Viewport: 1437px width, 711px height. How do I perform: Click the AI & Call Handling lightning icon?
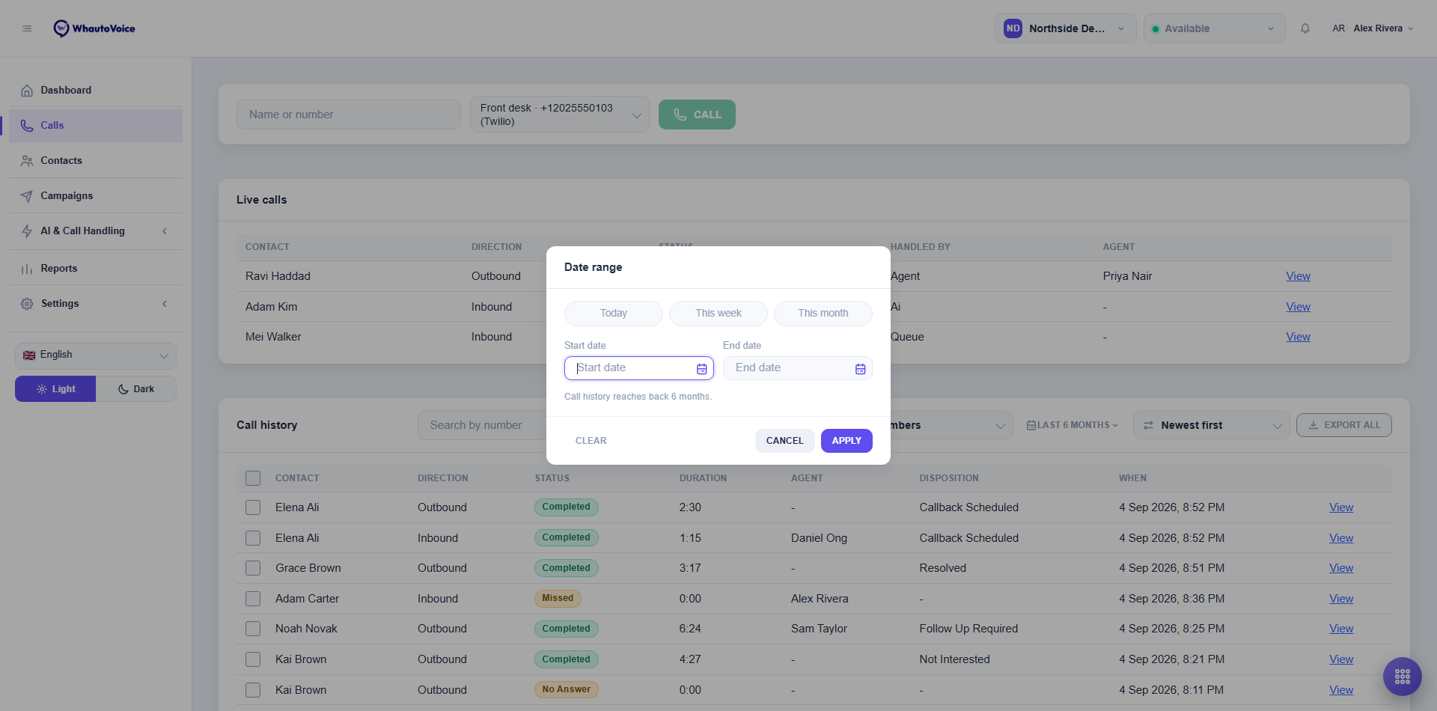pos(27,231)
